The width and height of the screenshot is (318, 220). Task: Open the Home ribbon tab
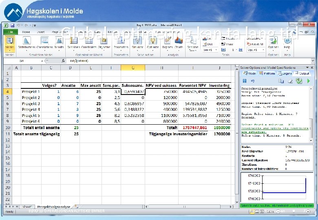click(x=26, y=32)
